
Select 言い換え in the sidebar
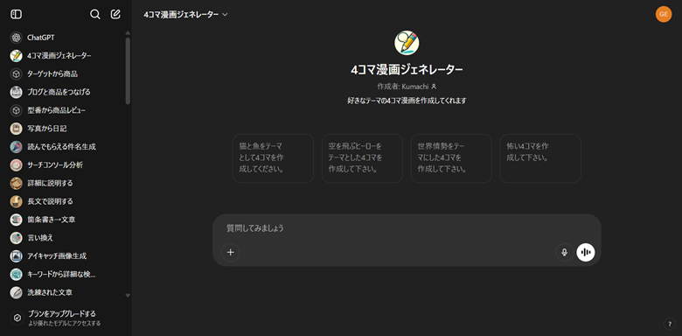tap(64, 238)
